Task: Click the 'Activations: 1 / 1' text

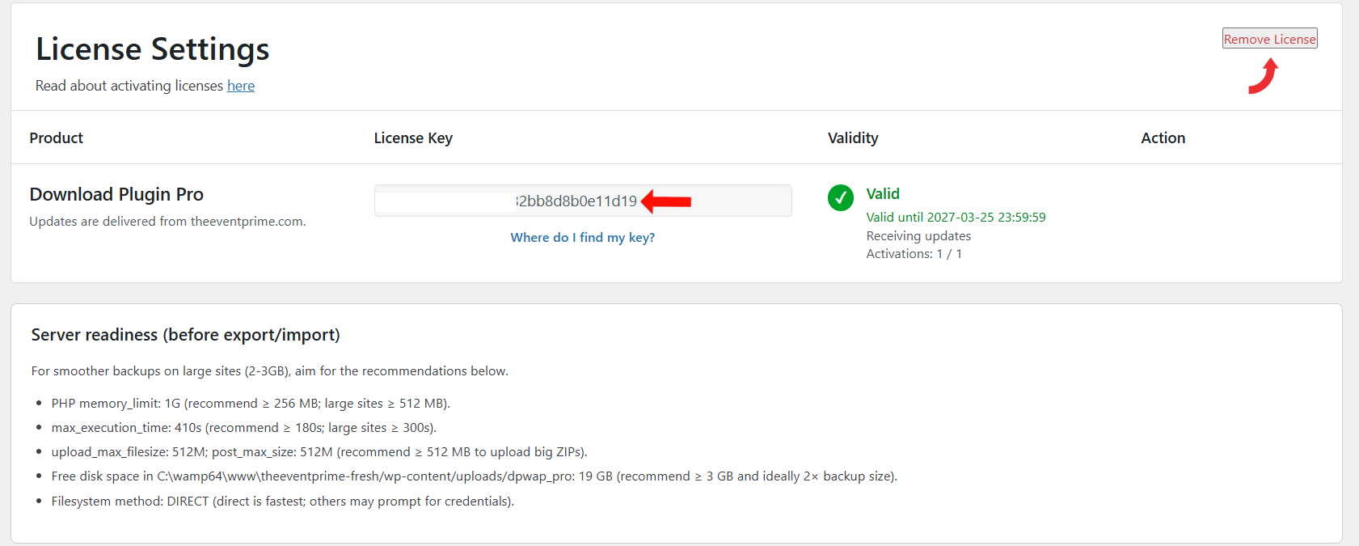Action: coord(914,254)
